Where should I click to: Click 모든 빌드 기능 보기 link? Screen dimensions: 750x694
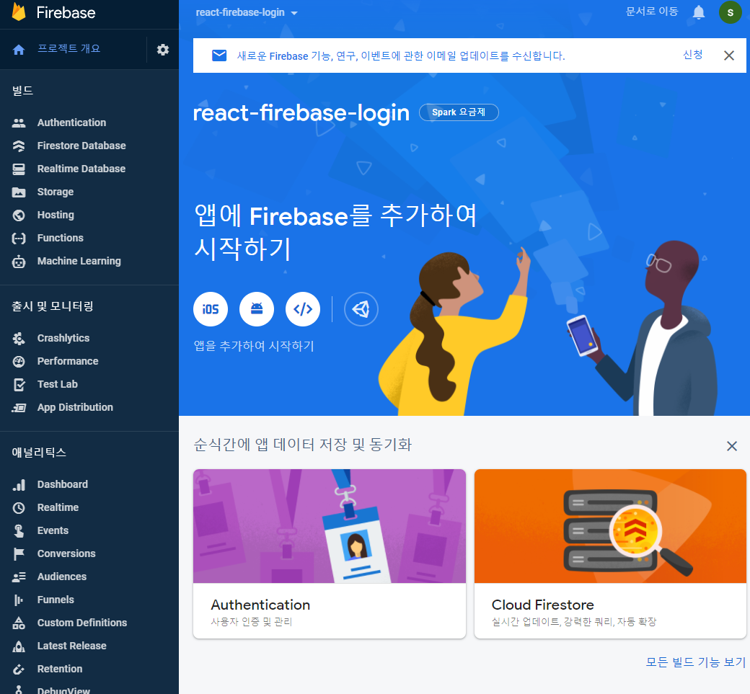(x=695, y=662)
